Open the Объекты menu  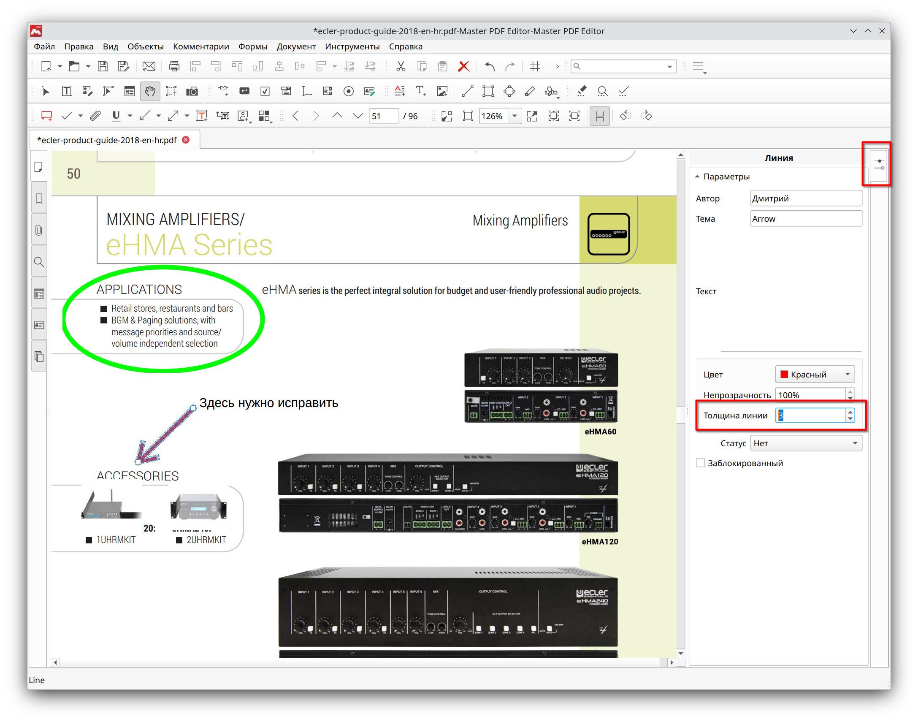pyautogui.click(x=145, y=46)
